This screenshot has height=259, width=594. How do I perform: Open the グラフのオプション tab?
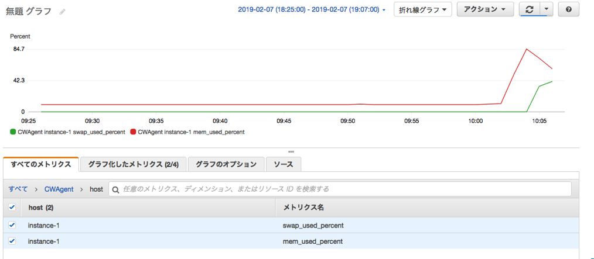[x=226, y=164]
